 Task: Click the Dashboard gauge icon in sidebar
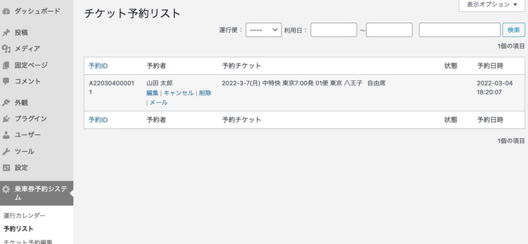pyautogui.click(x=6, y=11)
